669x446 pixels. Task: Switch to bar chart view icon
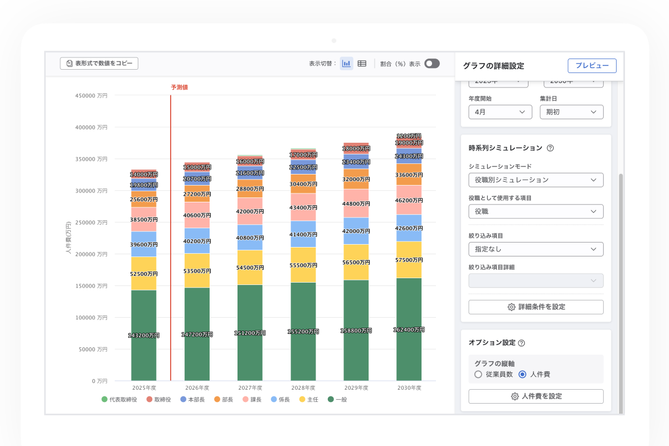click(346, 64)
